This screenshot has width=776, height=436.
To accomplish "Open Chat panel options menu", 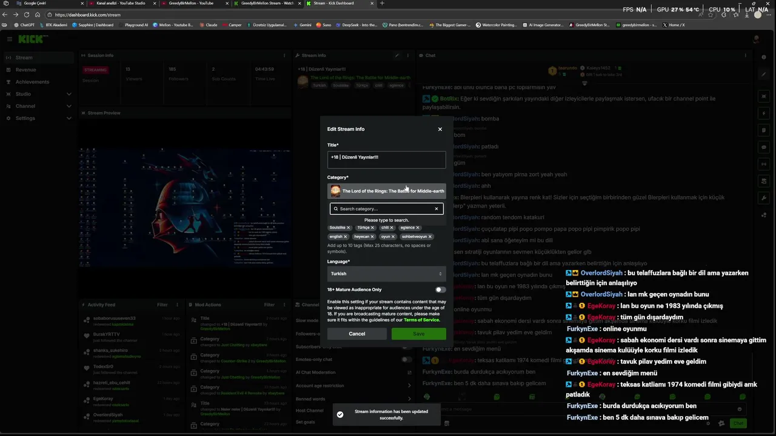I will click(746, 56).
